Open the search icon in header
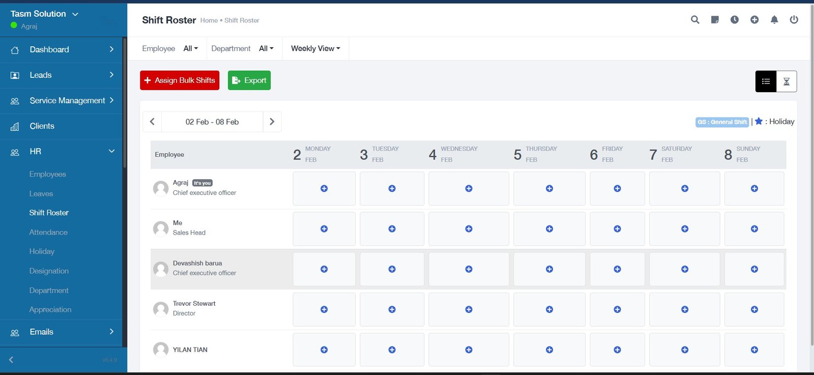Image resolution: width=814 pixels, height=375 pixels. pos(695,20)
